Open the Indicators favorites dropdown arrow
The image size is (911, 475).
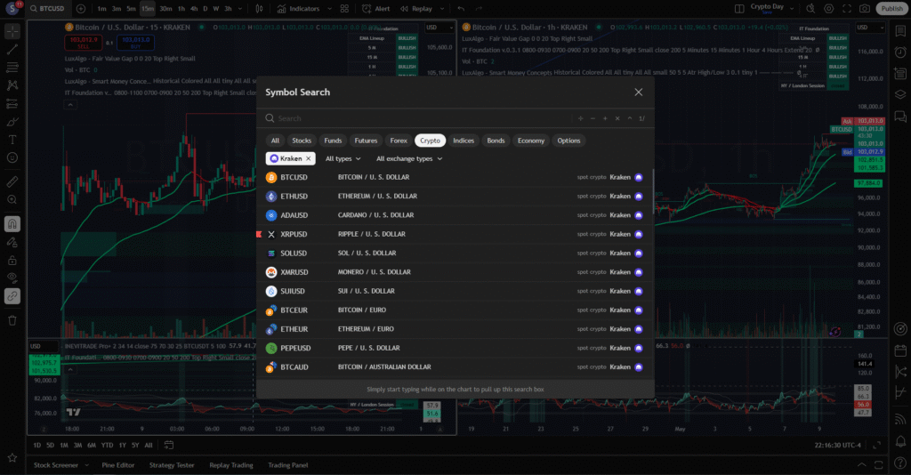(x=329, y=9)
